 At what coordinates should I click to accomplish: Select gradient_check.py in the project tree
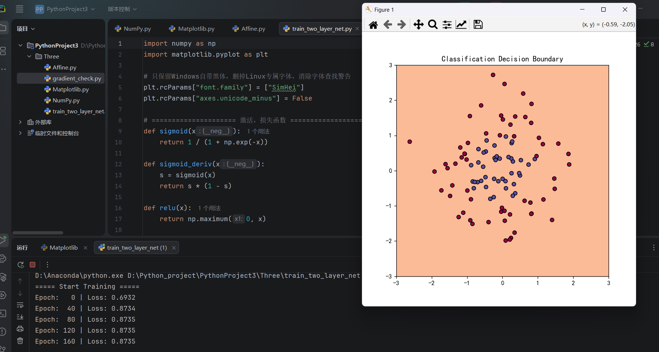tap(61, 78)
